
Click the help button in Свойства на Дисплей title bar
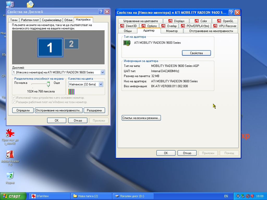pyautogui.click(x=101, y=11)
